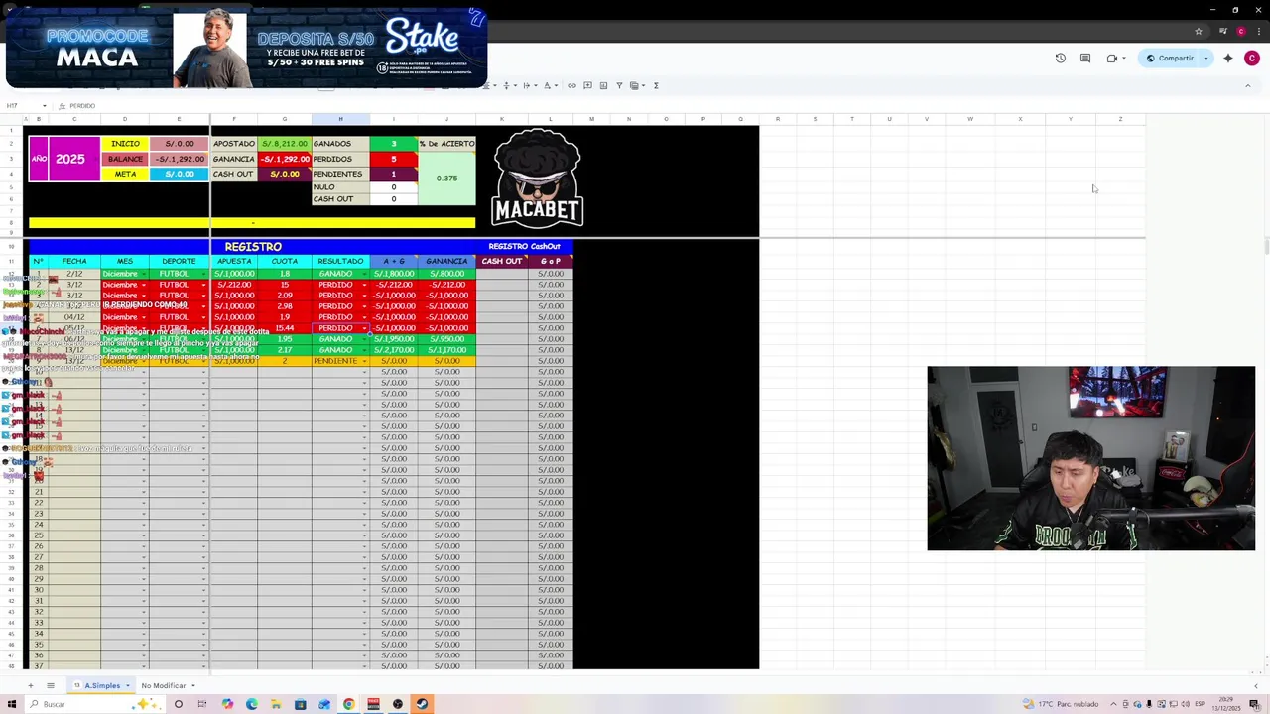The image size is (1270, 714).
Task: Open File Explorer from the taskbar
Action: point(276,704)
